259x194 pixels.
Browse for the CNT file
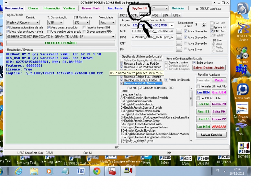(x=179, y=44)
